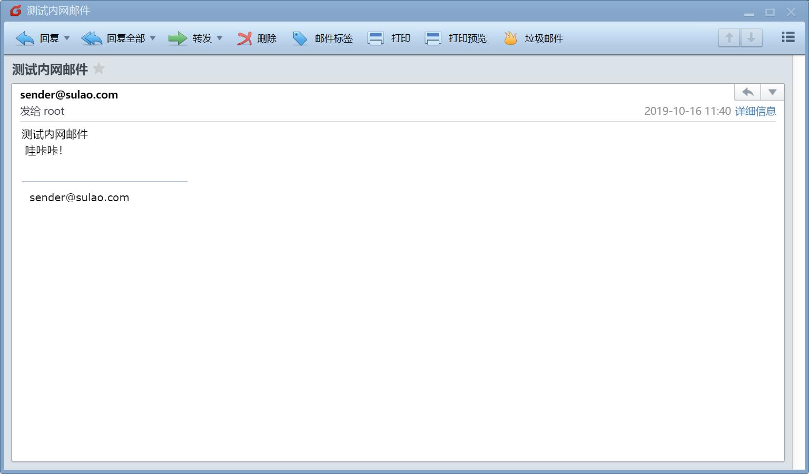This screenshot has height=474, width=809.
Task: Print the email using 打印 icon
Action: click(x=376, y=38)
